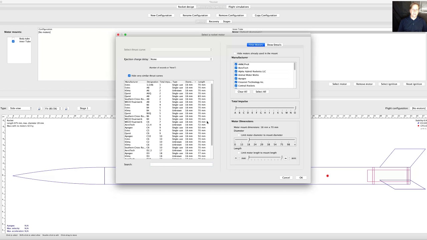Open the Side view type dropdown
Screen dimensions: 427x240
click(21, 108)
